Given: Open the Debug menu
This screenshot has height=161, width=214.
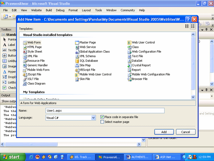Looking at the screenshot, I should click(x=60, y=10).
